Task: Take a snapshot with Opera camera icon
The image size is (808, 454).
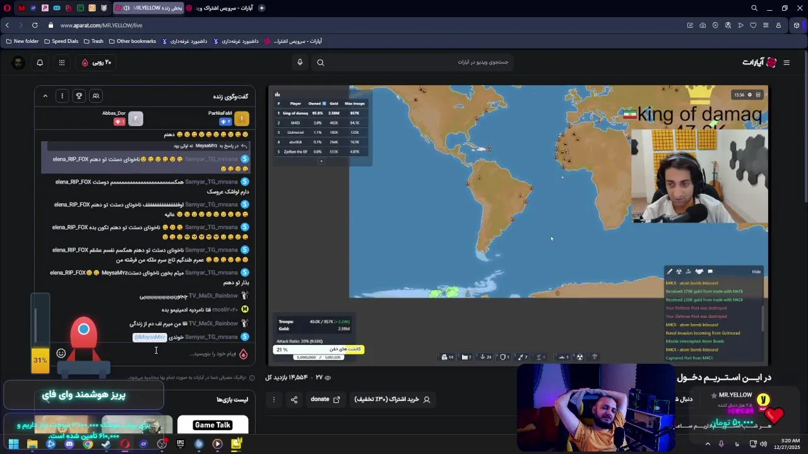Action: (703, 25)
